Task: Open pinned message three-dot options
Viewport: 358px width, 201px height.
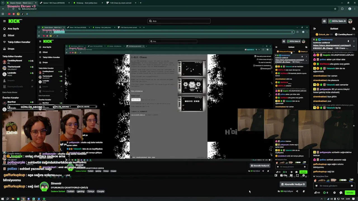Action: coord(354,41)
